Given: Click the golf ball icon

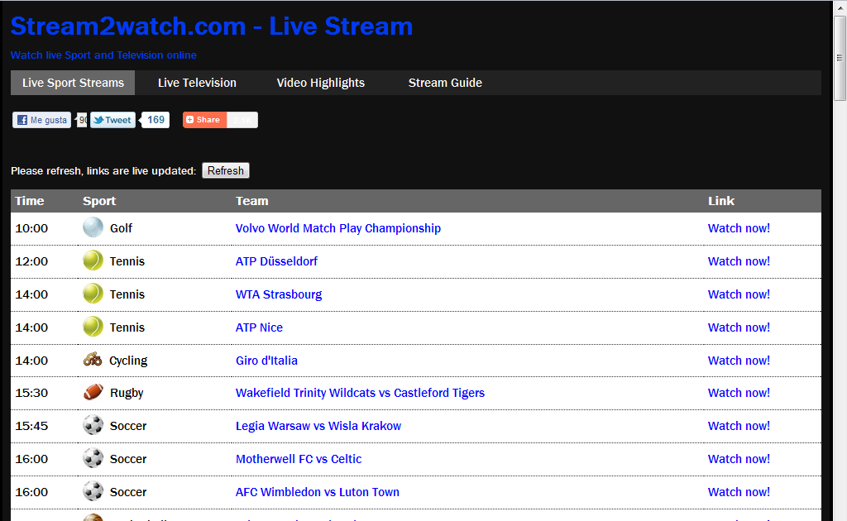Looking at the screenshot, I should (x=93, y=227).
